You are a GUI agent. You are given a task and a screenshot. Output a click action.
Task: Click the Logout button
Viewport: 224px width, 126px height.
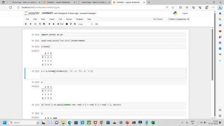coord(185,13)
